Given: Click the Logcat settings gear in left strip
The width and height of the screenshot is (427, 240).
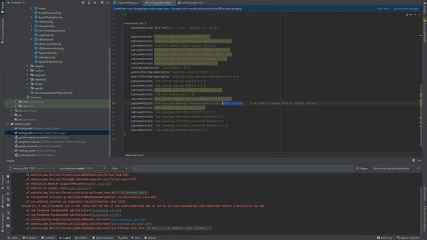Looking at the screenshot, I should (x=8, y=218).
